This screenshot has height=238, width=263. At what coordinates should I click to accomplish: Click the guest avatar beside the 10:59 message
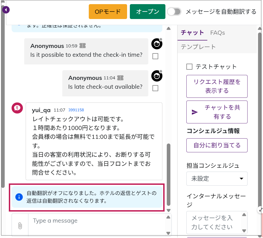[157, 44]
